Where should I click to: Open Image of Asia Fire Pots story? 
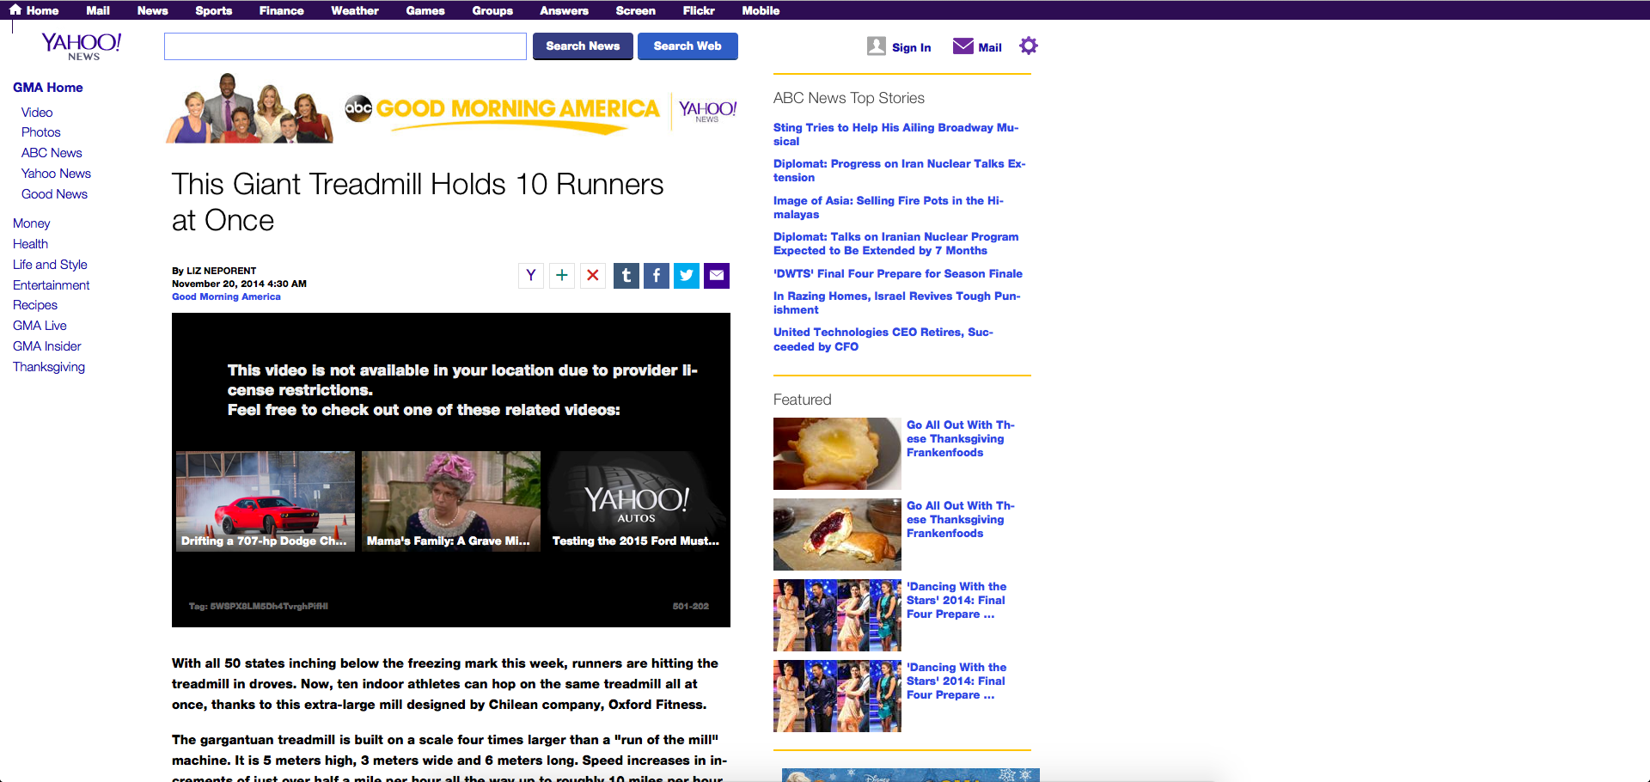(x=889, y=207)
